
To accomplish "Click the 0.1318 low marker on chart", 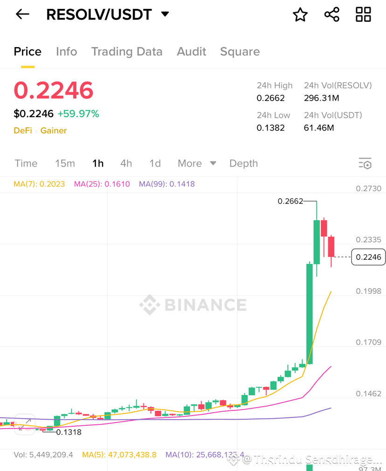I will coord(69,432).
